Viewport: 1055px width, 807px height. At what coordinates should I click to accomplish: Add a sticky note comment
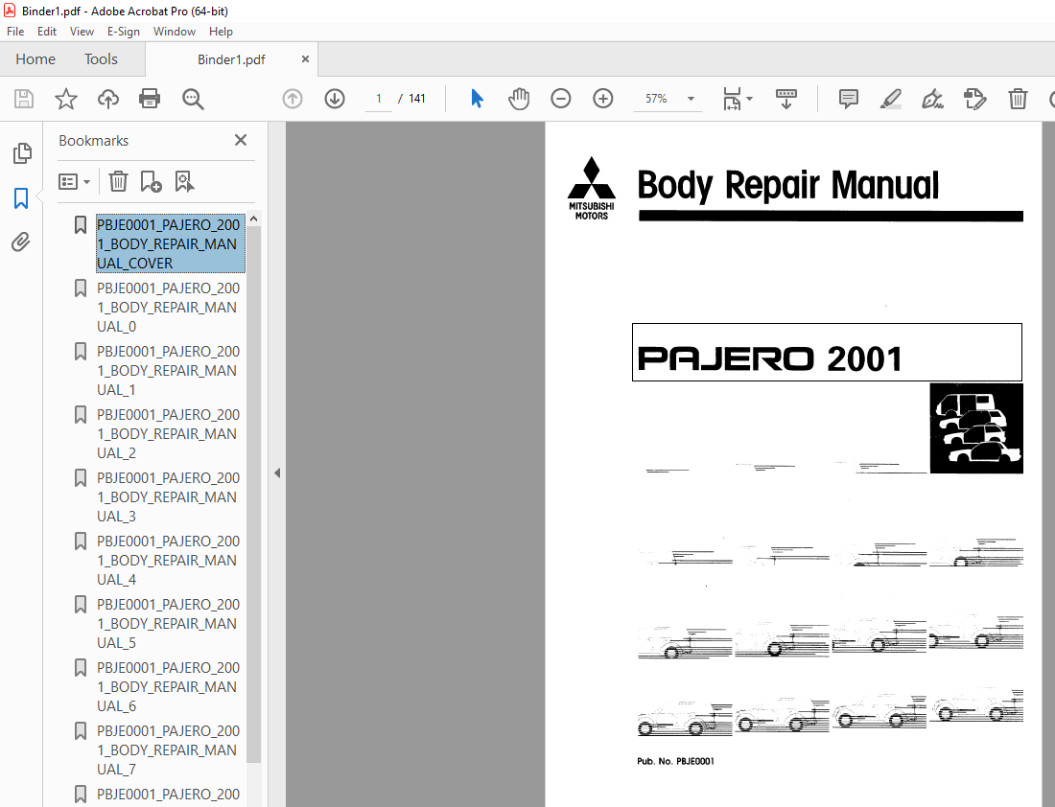pyautogui.click(x=849, y=99)
